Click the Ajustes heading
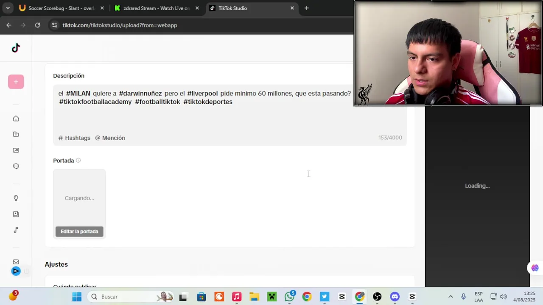The width and height of the screenshot is (543, 305). coord(56,264)
